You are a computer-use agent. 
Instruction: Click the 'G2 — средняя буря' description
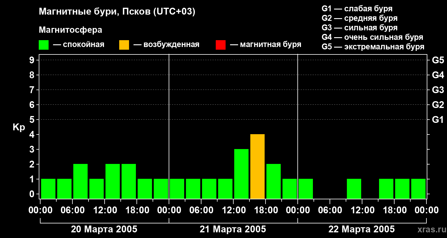click(x=359, y=18)
